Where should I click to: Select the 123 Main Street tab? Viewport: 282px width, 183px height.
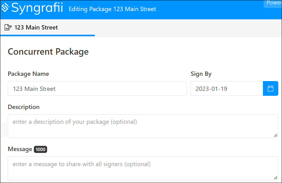point(36,27)
